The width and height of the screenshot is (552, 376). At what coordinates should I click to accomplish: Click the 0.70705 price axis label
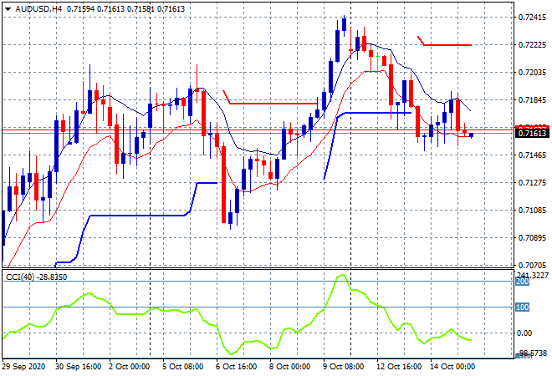click(x=532, y=265)
